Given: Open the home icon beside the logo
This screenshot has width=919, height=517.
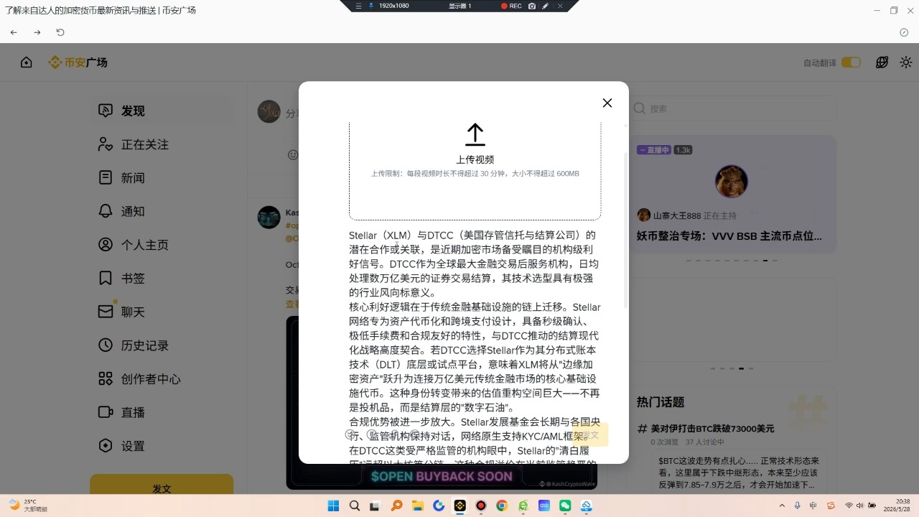Looking at the screenshot, I should (27, 62).
